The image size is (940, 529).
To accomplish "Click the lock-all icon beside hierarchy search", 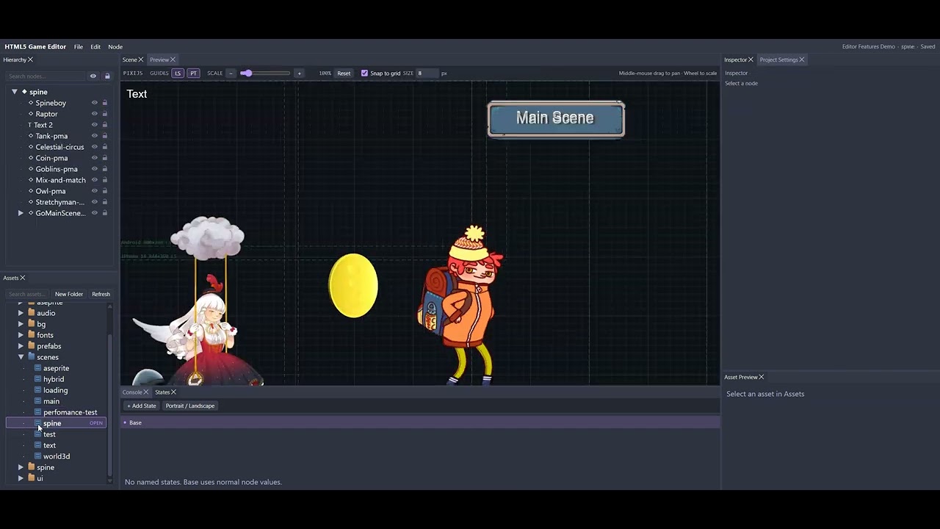I will point(107,76).
